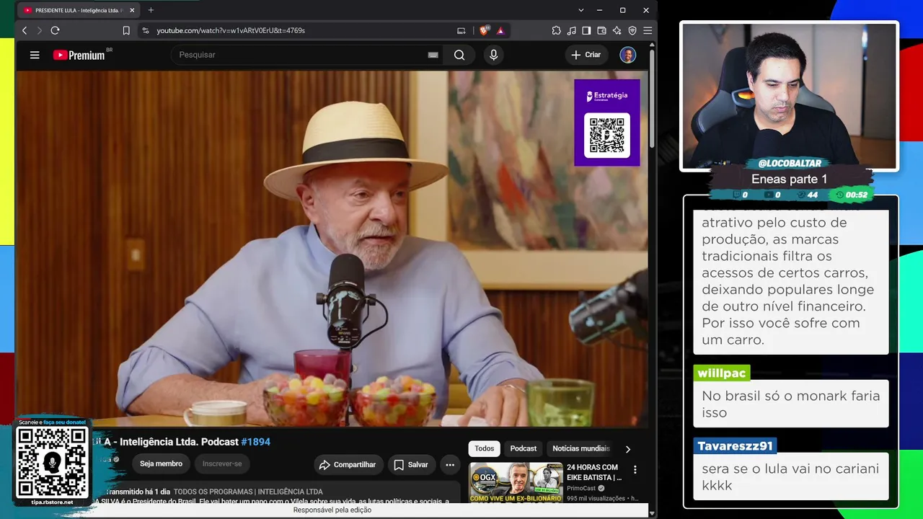The width and height of the screenshot is (923, 519).
Task: Click the Criar button
Action: 586,55
